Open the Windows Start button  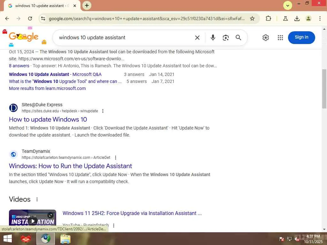pos(8,239)
